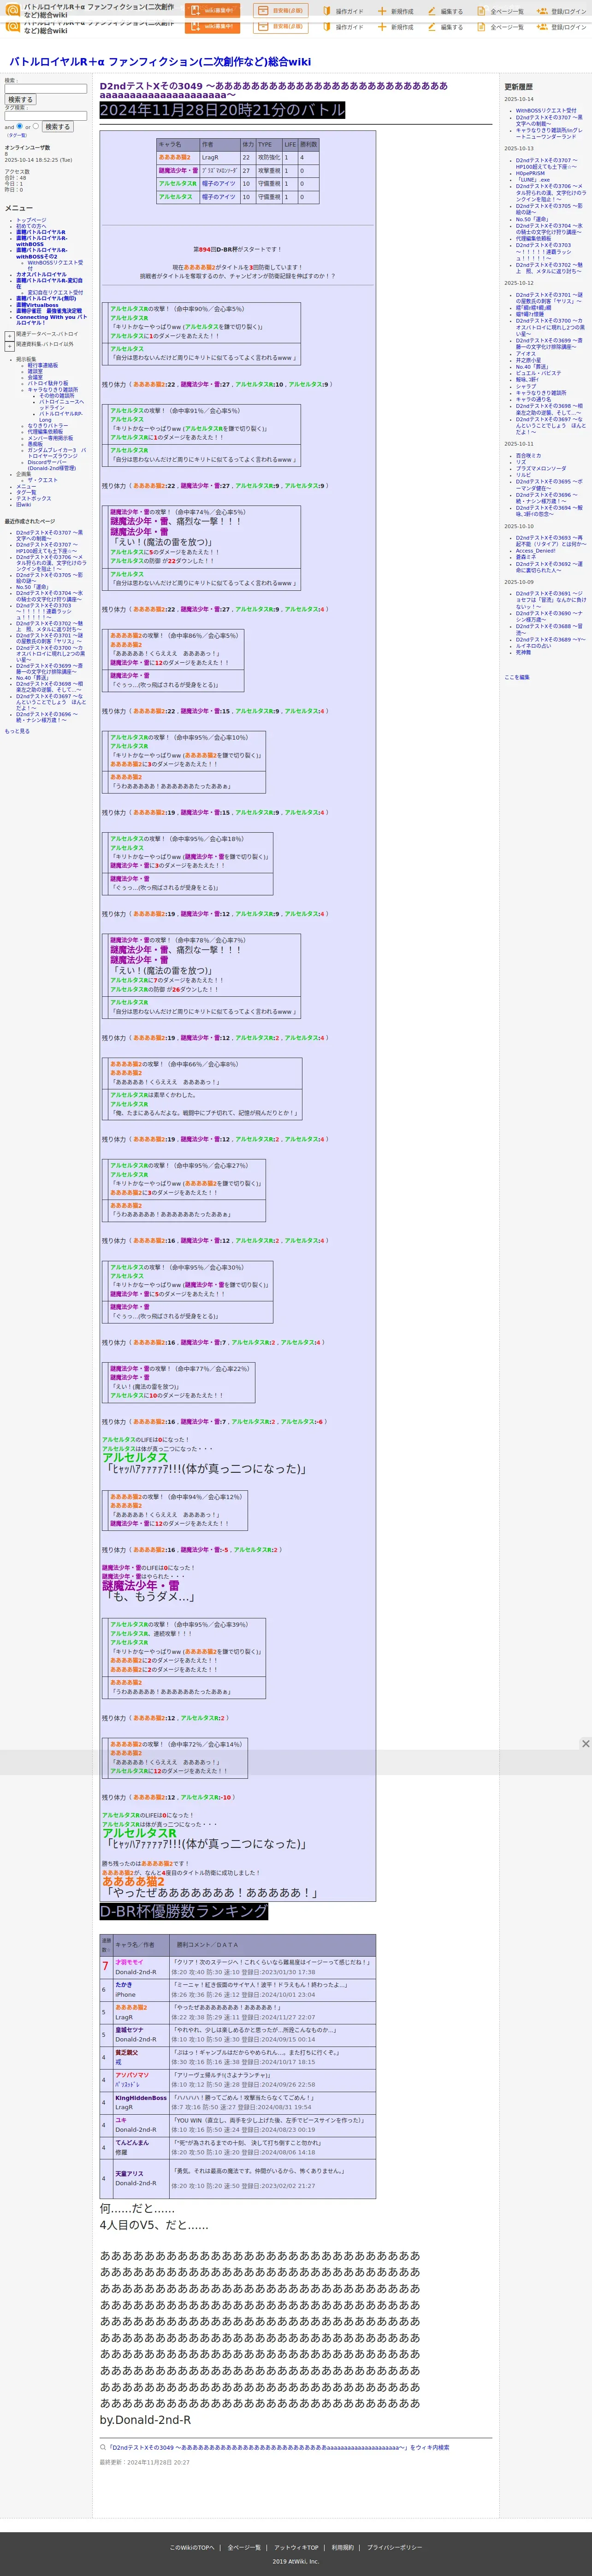
Task: Open テストボックス menu link
Action: 33,498
